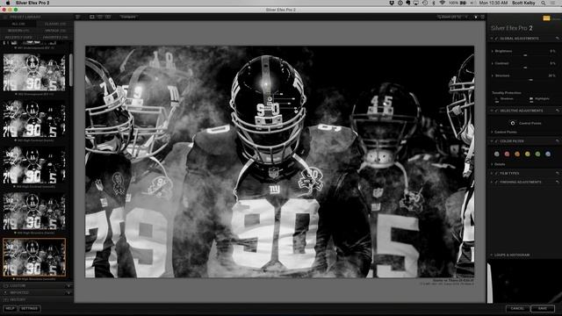The width and height of the screenshot is (562, 316).
Task: Reset Selective Adjustments with arrow icon
Action: [x=557, y=111]
